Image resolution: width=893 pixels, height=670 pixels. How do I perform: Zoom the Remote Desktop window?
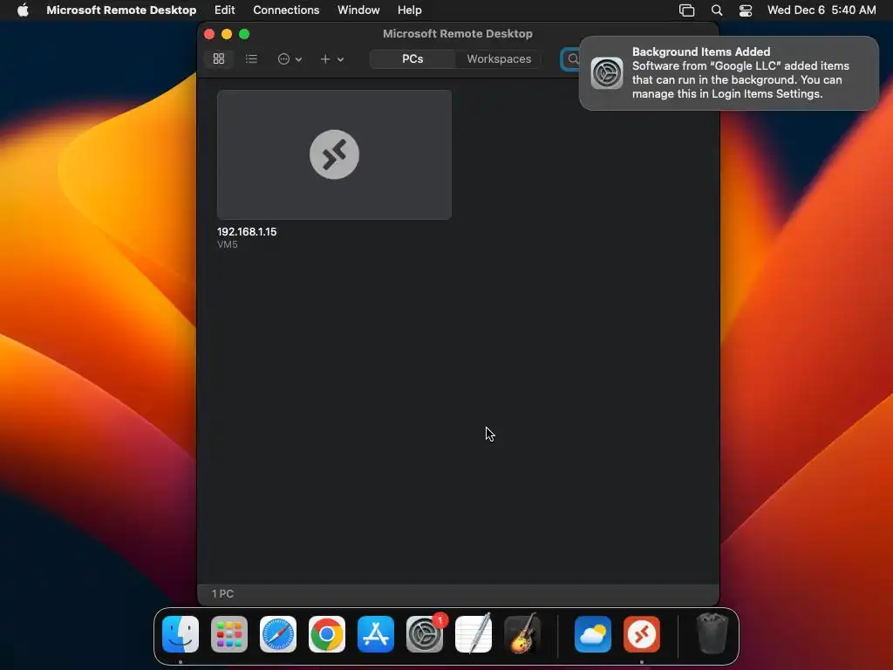coord(244,34)
